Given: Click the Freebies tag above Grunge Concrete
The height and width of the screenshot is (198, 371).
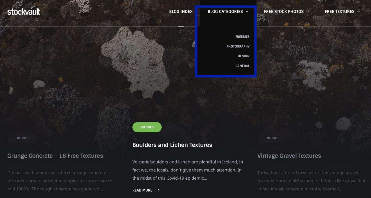Looking at the screenshot, I should [x=22, y=138].
